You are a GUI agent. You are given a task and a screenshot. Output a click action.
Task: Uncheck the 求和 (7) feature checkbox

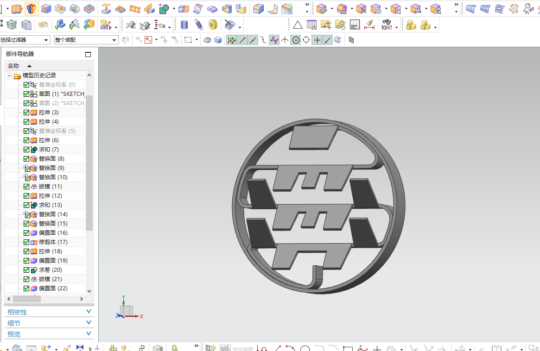click(26, 150)
